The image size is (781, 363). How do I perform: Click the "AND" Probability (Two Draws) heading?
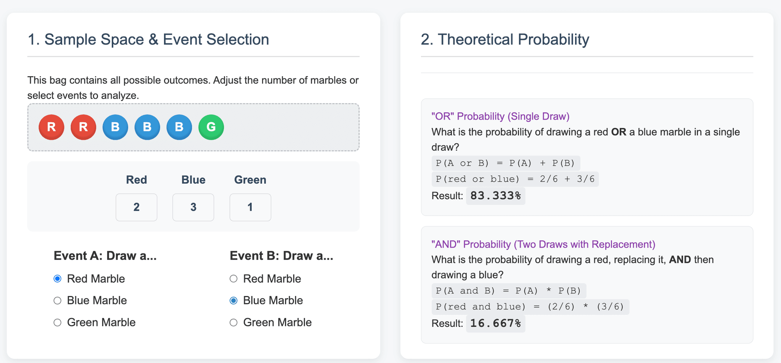[543, 244]
